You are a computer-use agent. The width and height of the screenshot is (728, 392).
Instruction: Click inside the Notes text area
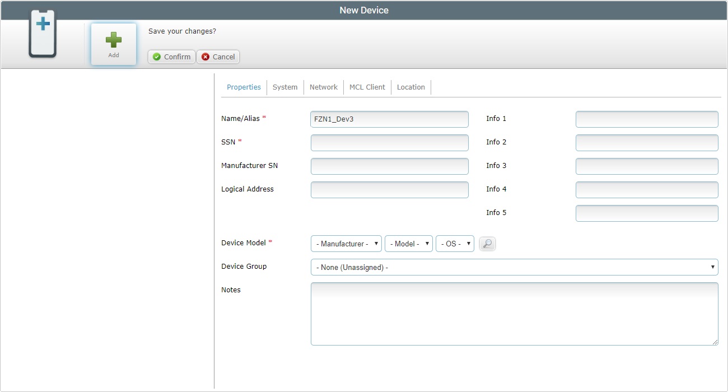coord(514,314)
